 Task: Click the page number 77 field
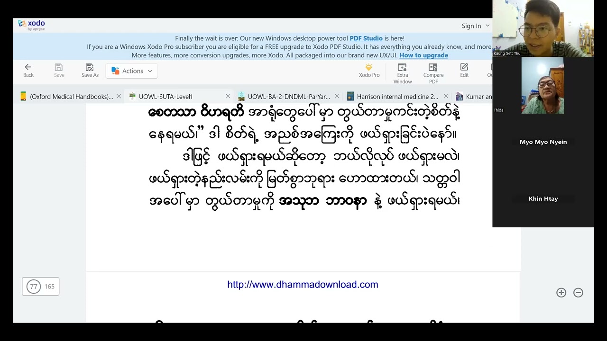click(x=33, y=287)
